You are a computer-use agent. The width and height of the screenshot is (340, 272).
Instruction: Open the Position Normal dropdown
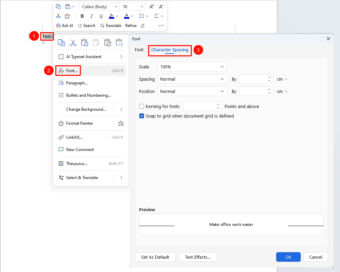point(192,91)
